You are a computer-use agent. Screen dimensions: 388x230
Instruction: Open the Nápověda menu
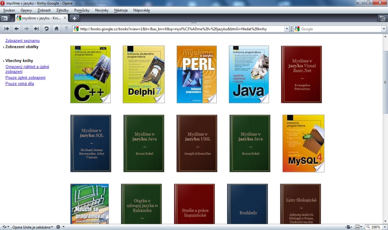point(141,10)
